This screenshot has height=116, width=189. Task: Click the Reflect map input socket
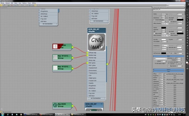pos(87,55)
